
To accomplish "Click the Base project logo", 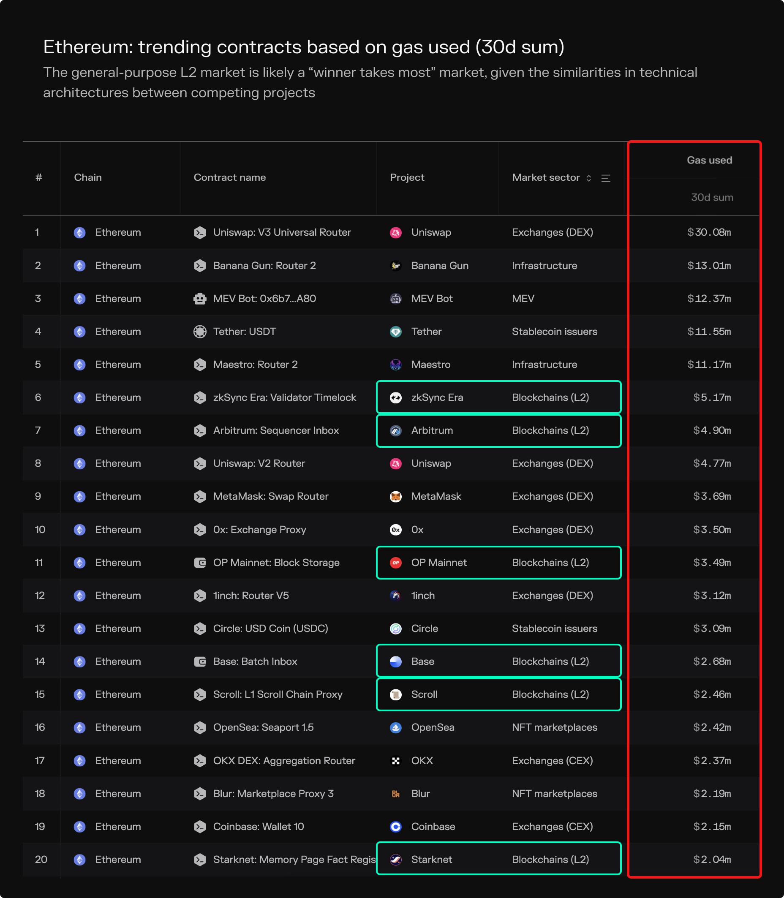I will (395, 662).
